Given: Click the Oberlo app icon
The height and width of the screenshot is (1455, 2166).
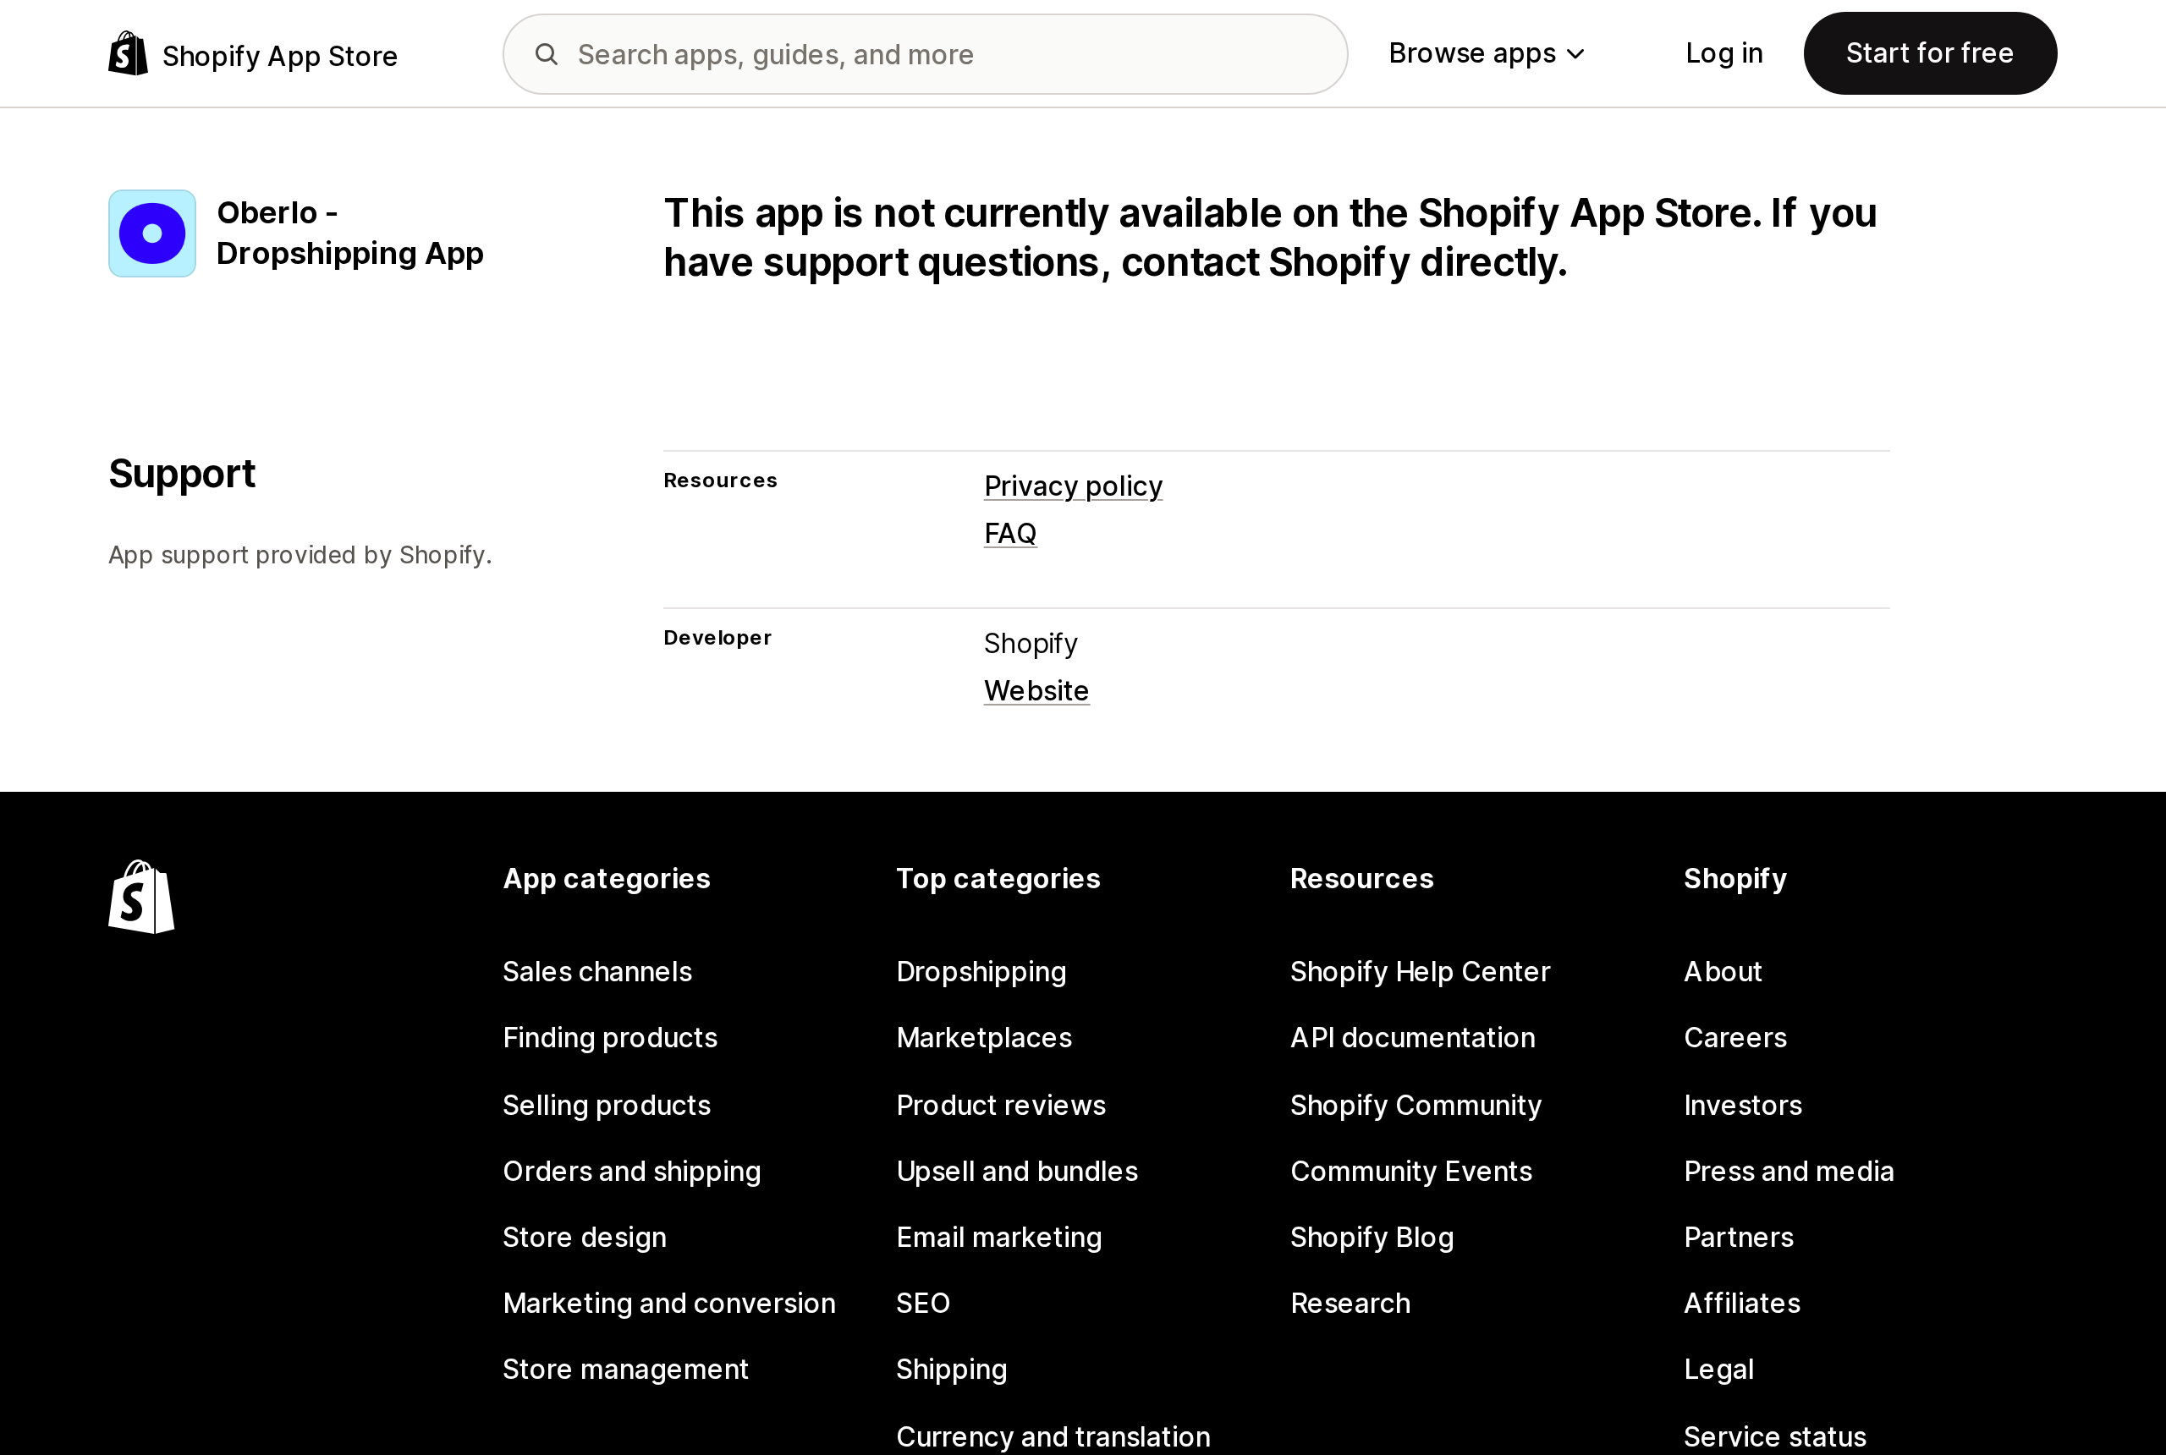Looking at the screenshot, I should tap(152, 233).
